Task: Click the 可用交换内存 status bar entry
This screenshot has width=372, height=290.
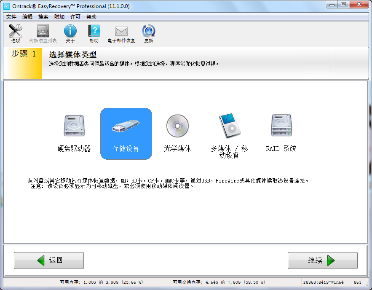Action: 219,282
